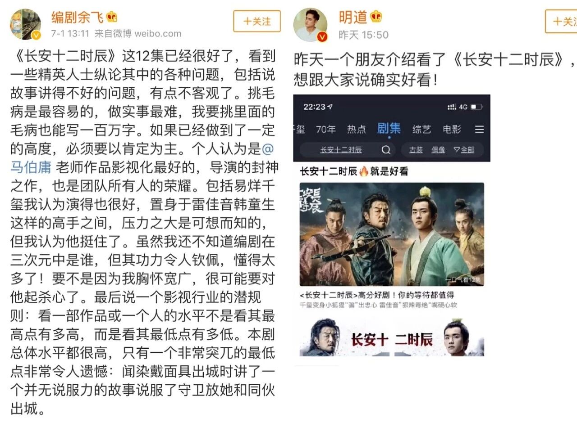Open 明道's profile avatar
Image resolution: width=577 pixels, height=427 pixels.
(x=310, y=24)
